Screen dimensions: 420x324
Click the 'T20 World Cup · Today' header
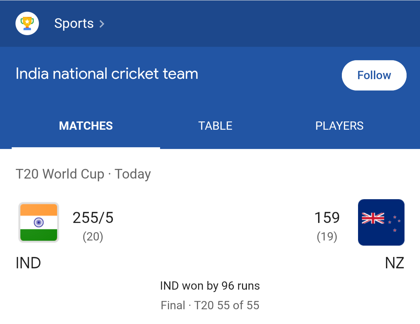point(83,174)
